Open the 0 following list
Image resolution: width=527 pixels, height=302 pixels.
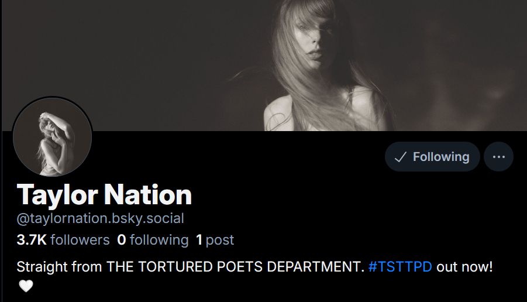pyautogui.click(x=153, y=240)
